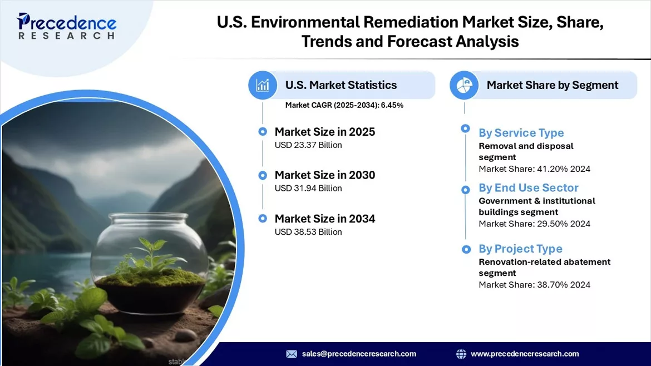Toggle the node marker beside By Project Type
This screenshot has height=366, width=651.
(465, 249)
